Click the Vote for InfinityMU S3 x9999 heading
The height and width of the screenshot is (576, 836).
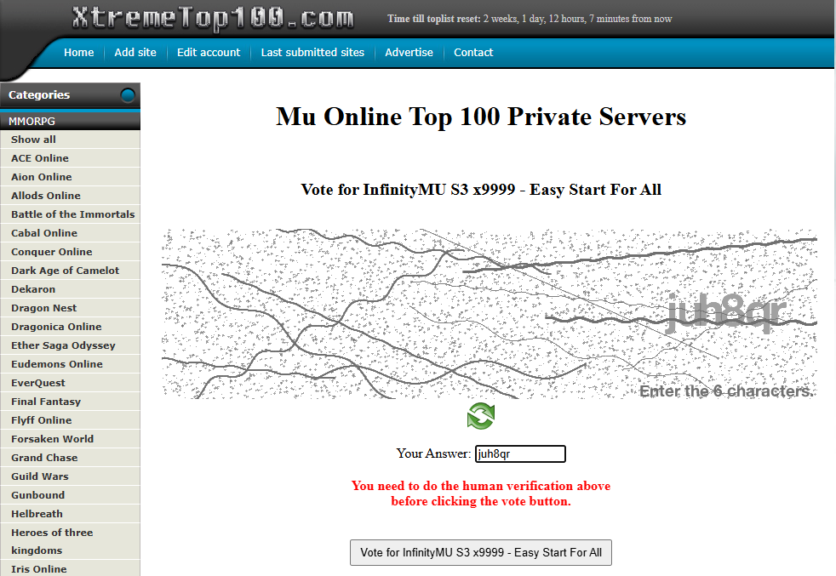coord(481,190)
